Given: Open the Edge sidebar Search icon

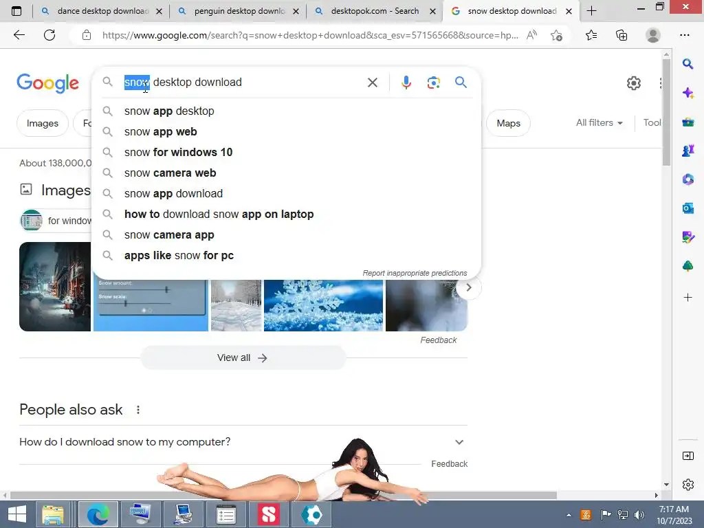Looking at the screenshot, I should [687, 64].
